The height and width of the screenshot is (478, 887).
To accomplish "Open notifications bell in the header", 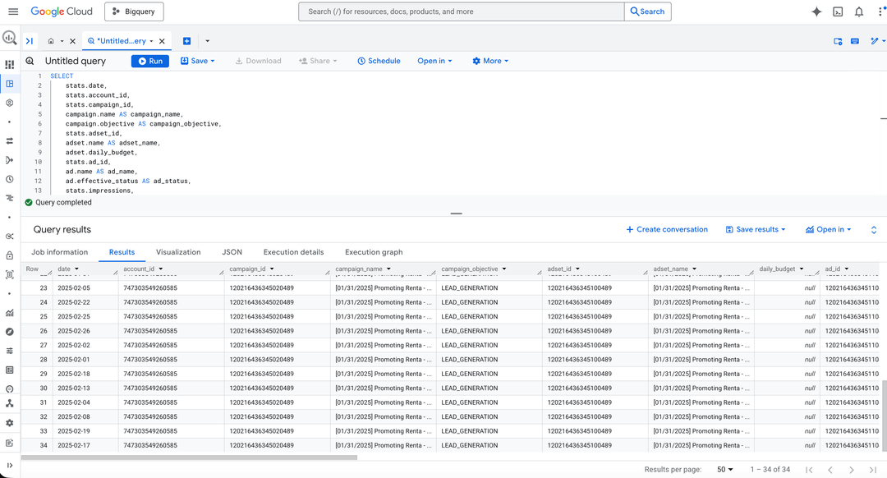I will pyautogui.click(x=861, y=11).
